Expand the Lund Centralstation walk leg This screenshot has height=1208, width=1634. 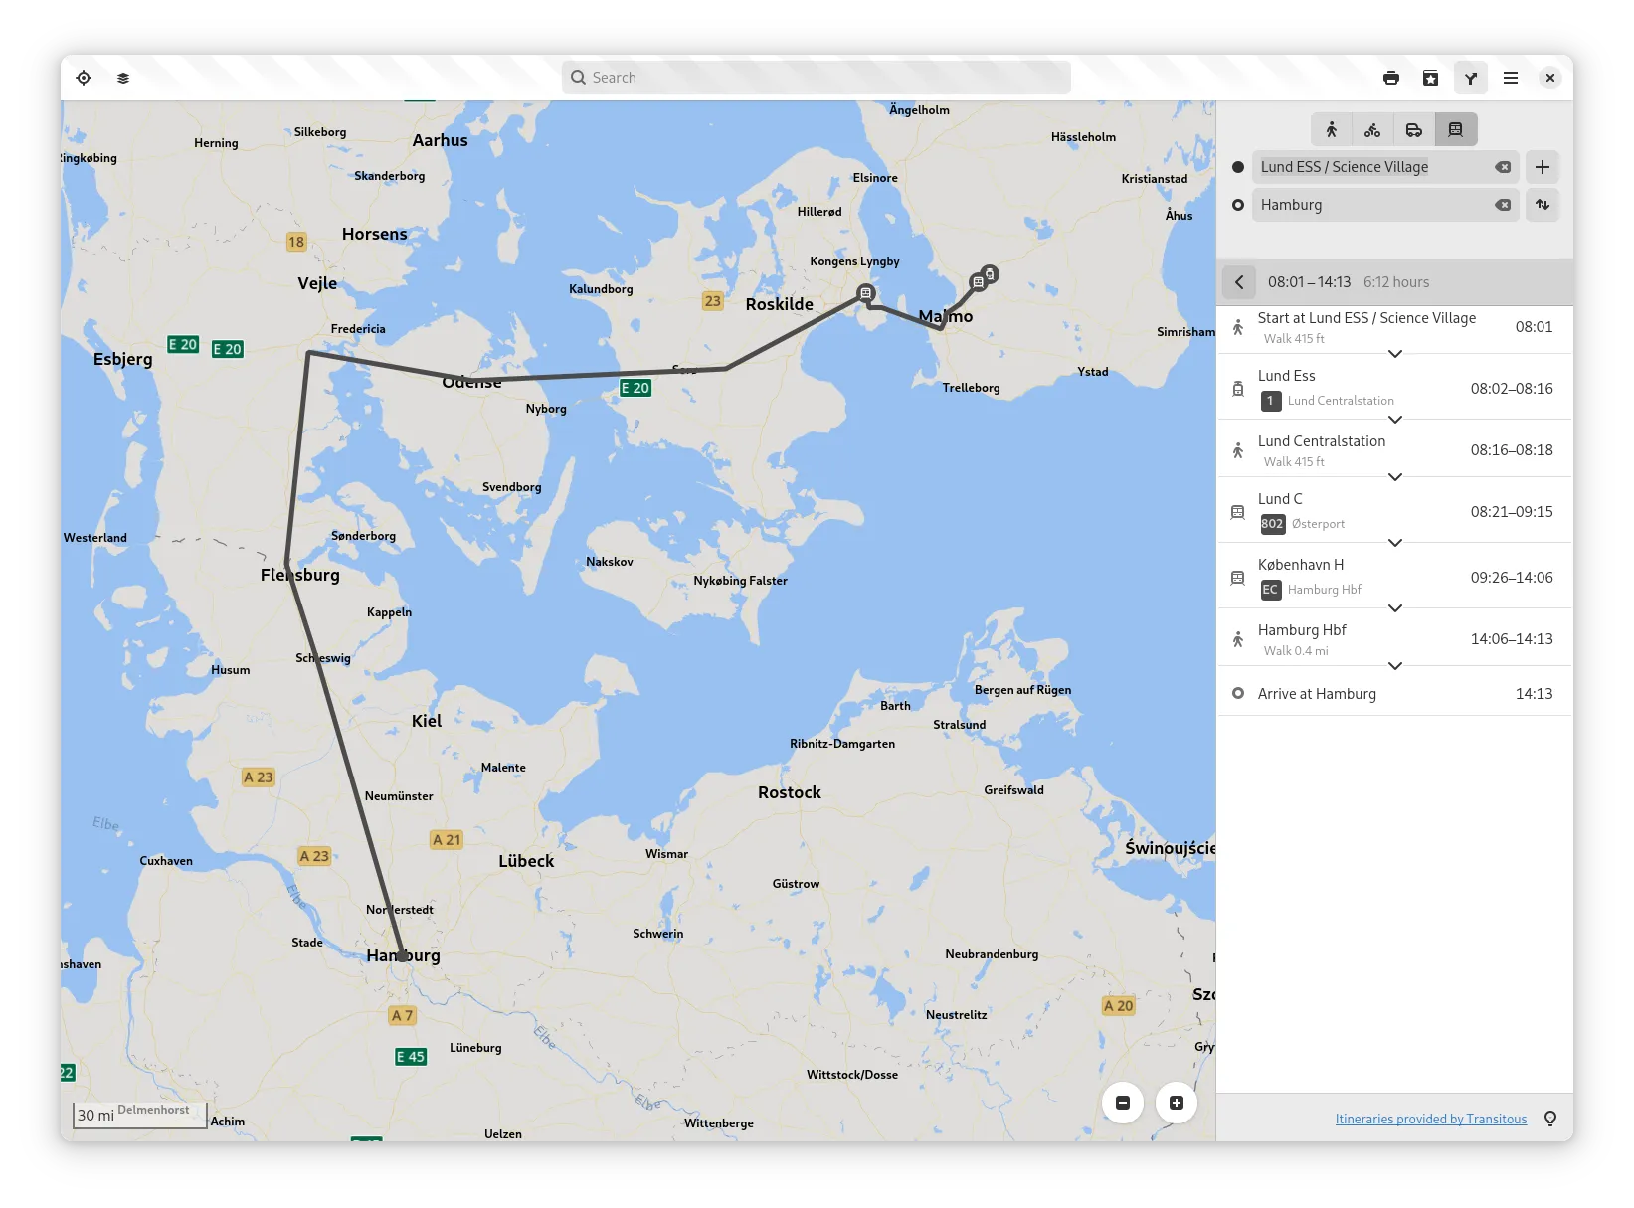[1395, 477]
